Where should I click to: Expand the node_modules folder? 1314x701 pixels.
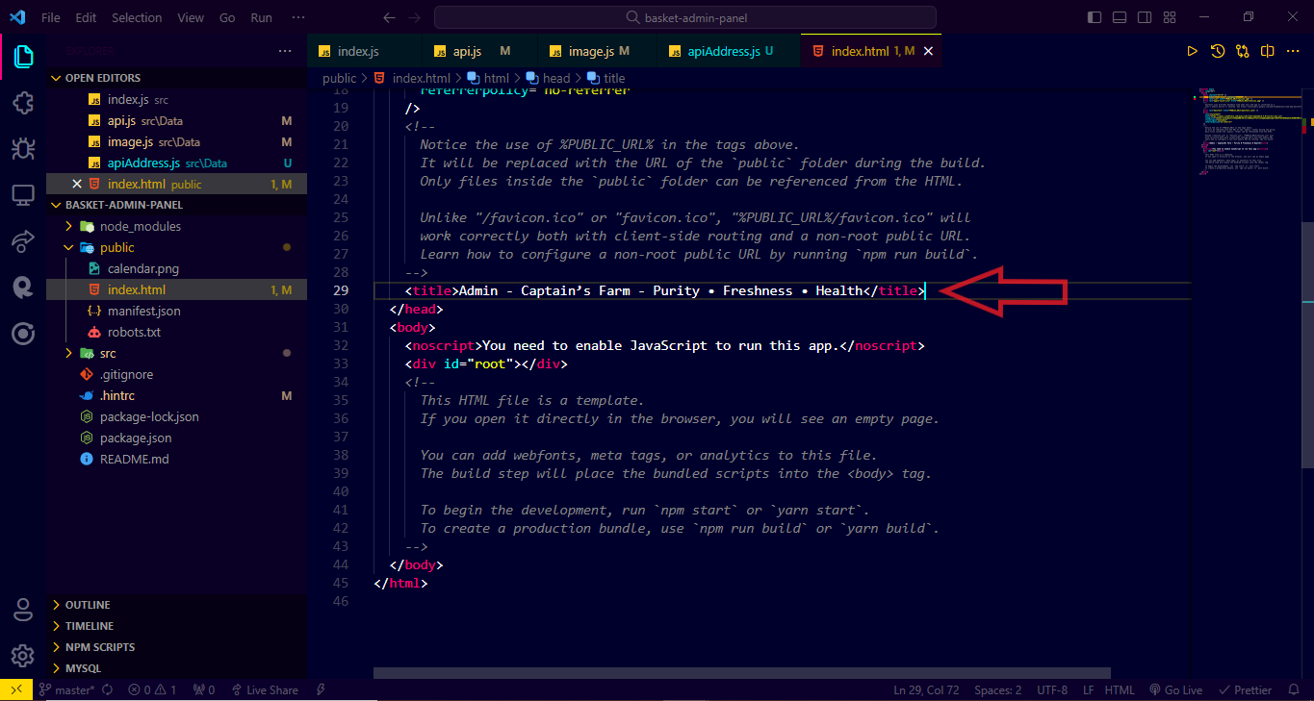(176, 226)
